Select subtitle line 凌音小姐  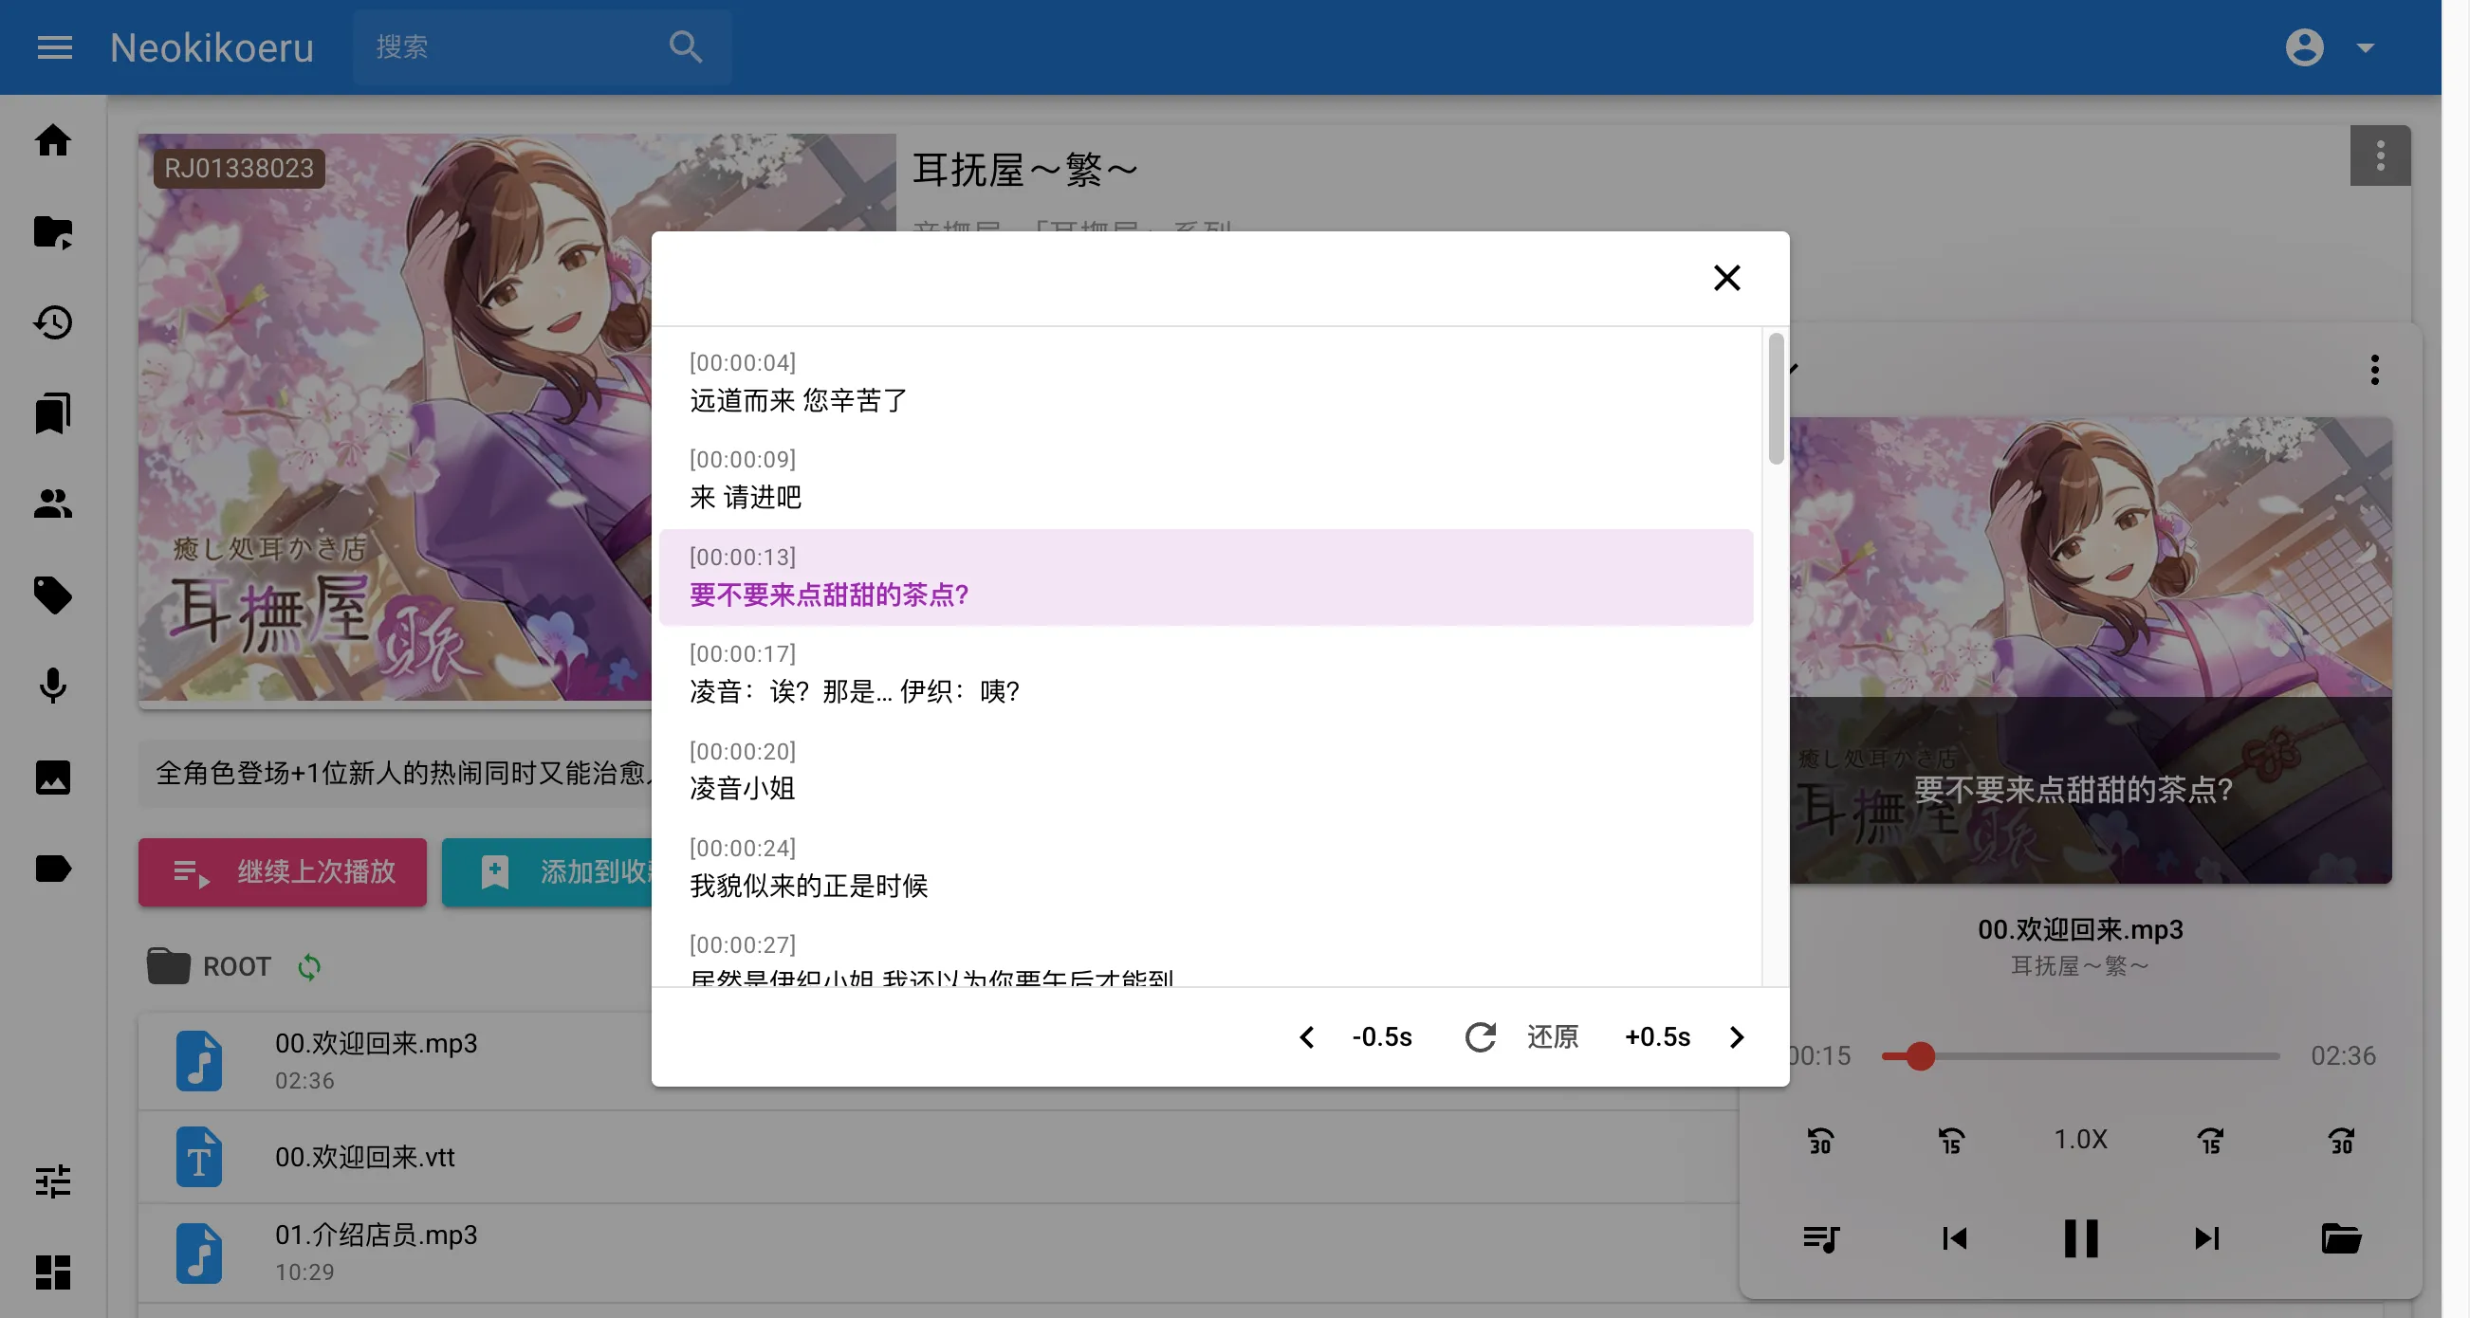tap(1206, 771)
